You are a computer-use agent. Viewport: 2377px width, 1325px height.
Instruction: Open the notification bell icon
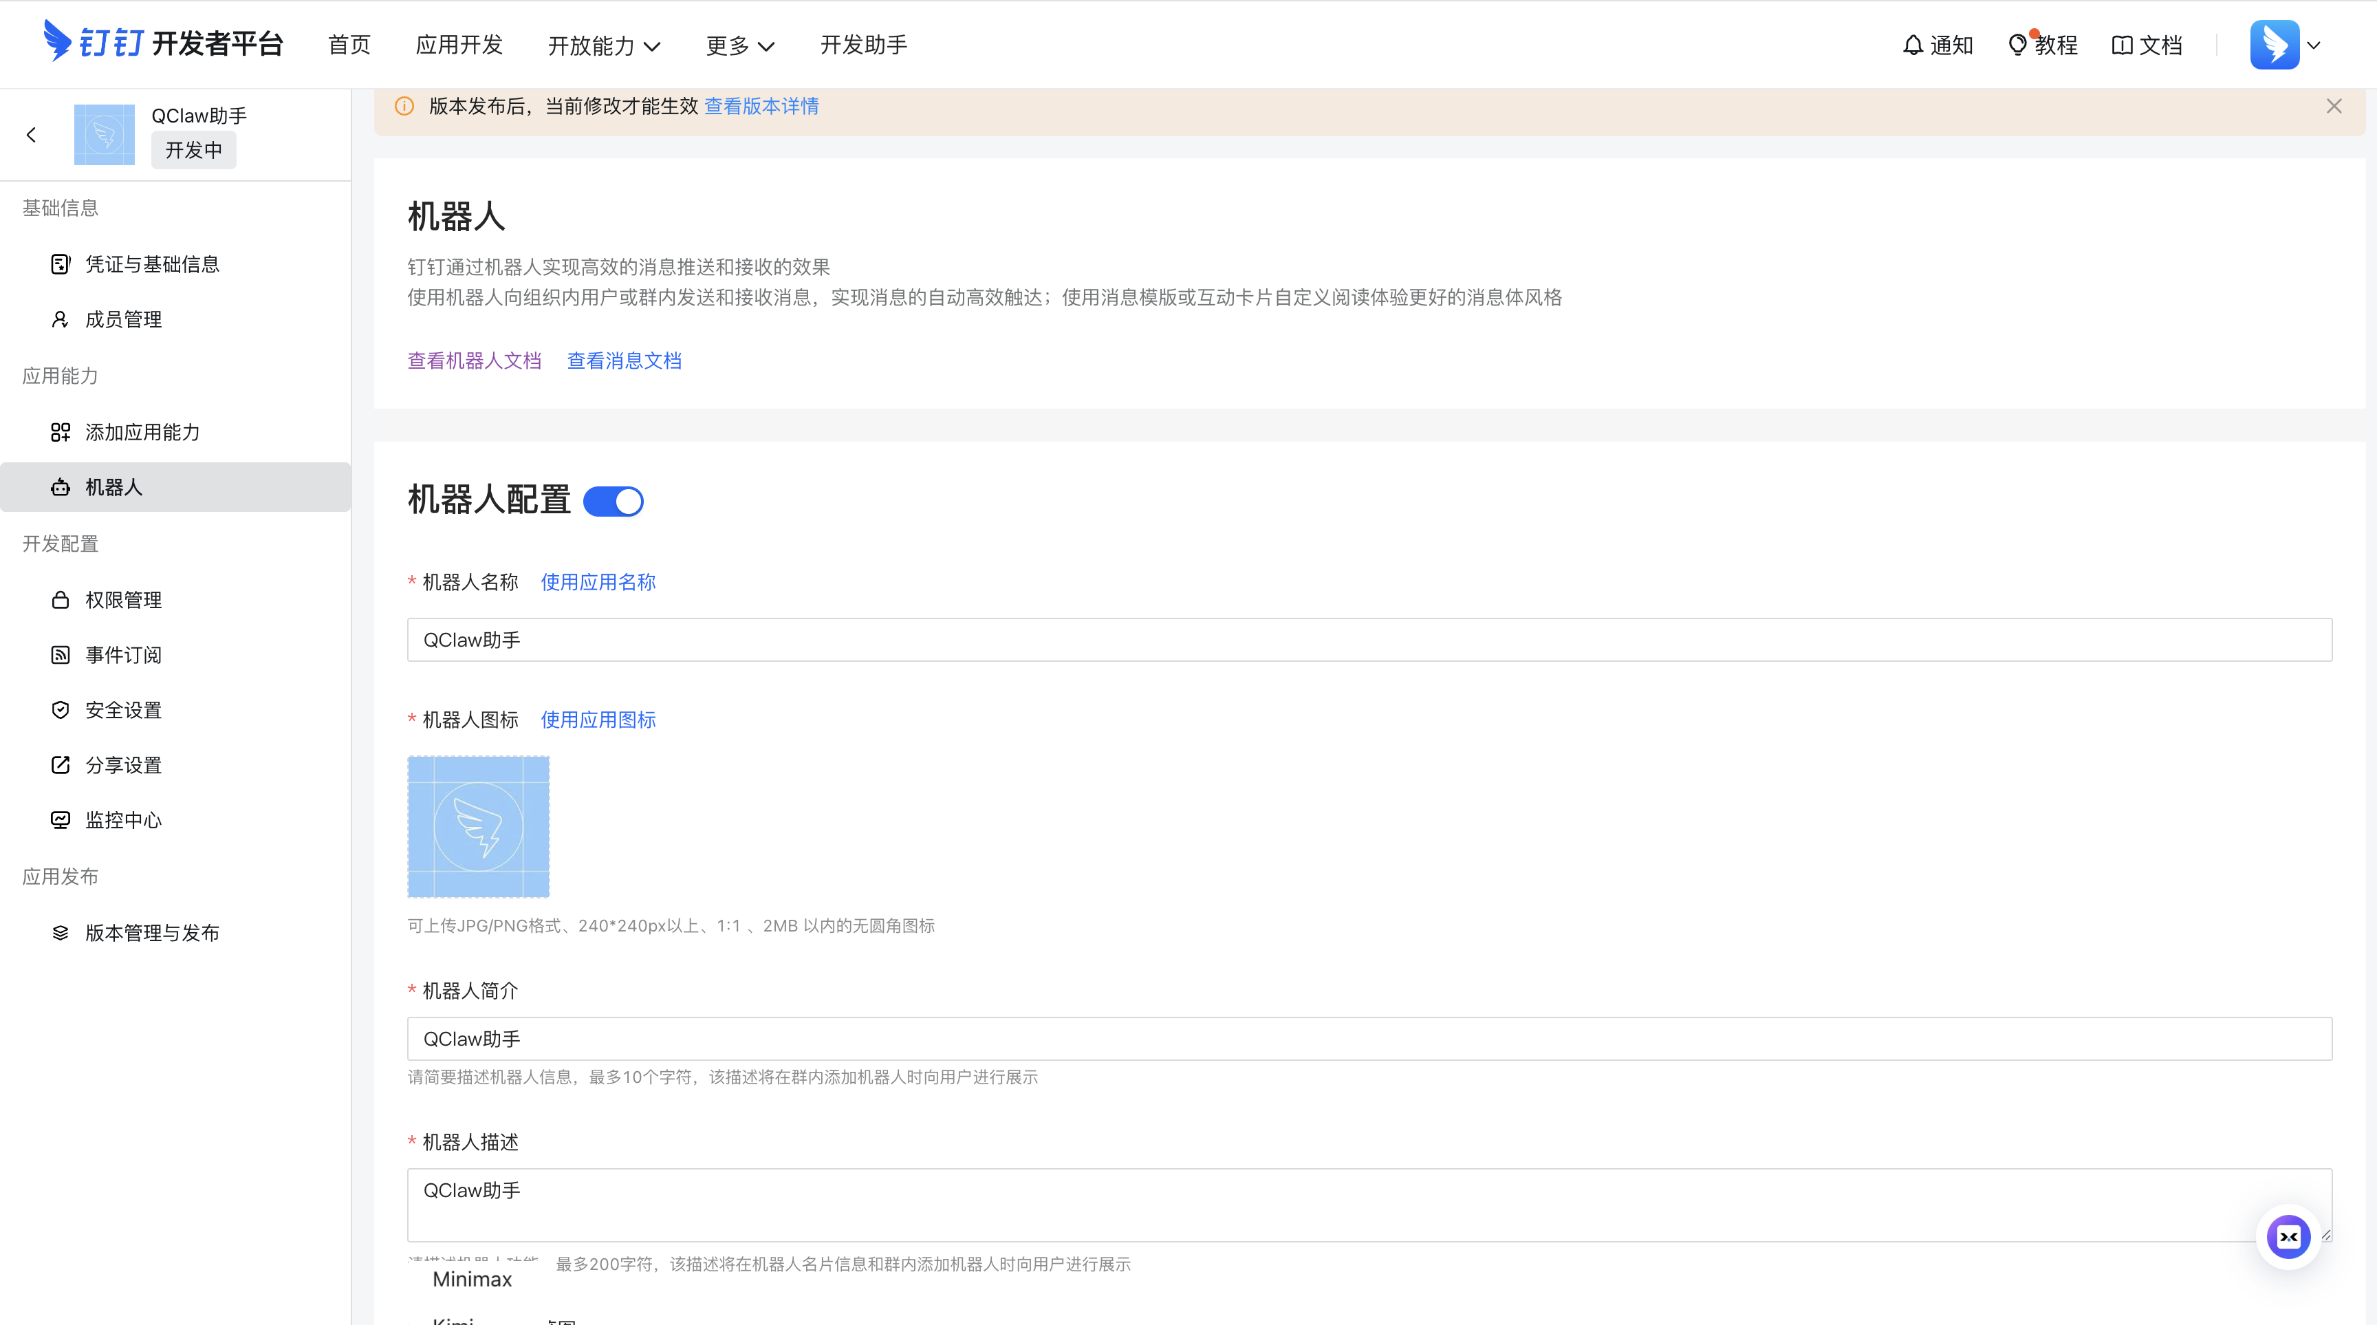tap(1913, 45)
